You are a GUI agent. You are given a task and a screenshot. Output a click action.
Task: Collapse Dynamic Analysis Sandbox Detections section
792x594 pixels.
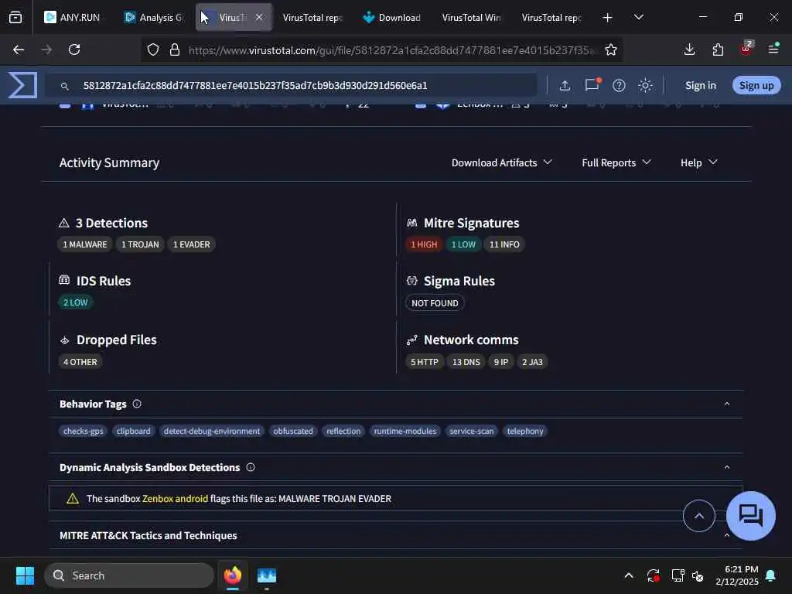tap(727, 467)
